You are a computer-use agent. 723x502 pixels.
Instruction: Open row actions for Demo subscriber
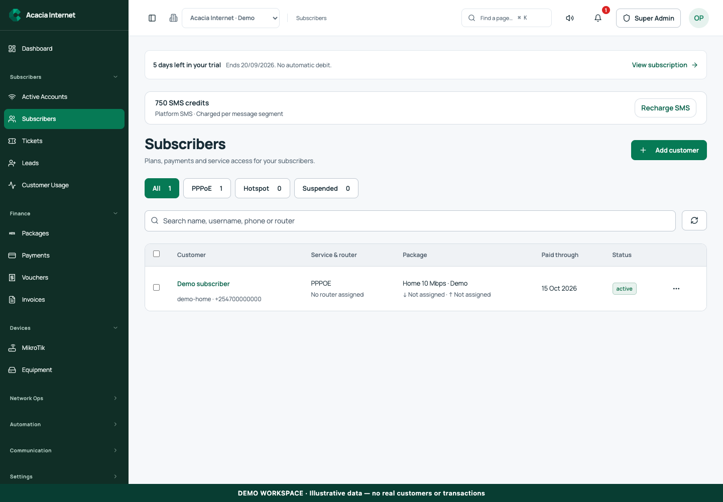pos(676,289)
